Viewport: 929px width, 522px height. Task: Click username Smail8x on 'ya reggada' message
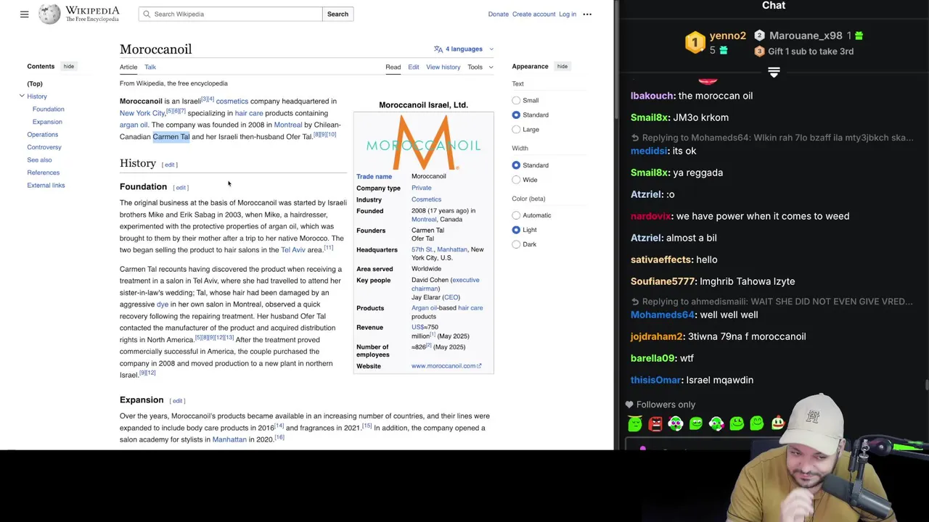tap(650, 173)
